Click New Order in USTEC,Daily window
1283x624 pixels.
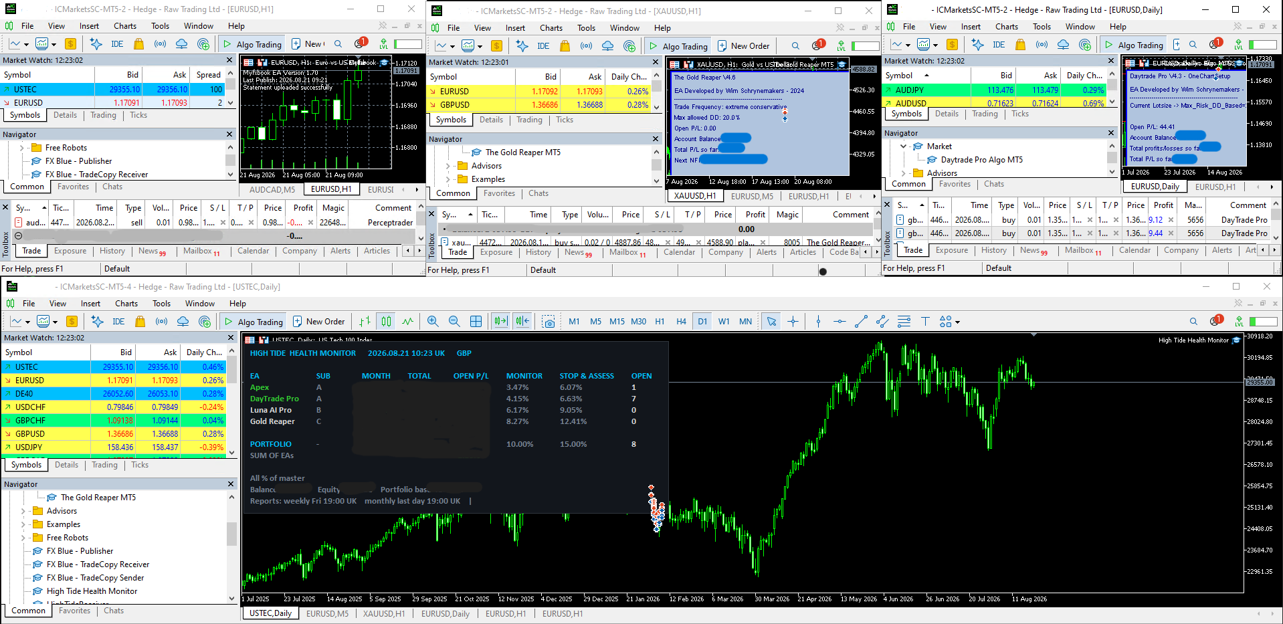pyautogui.click(x=318, y=322)
